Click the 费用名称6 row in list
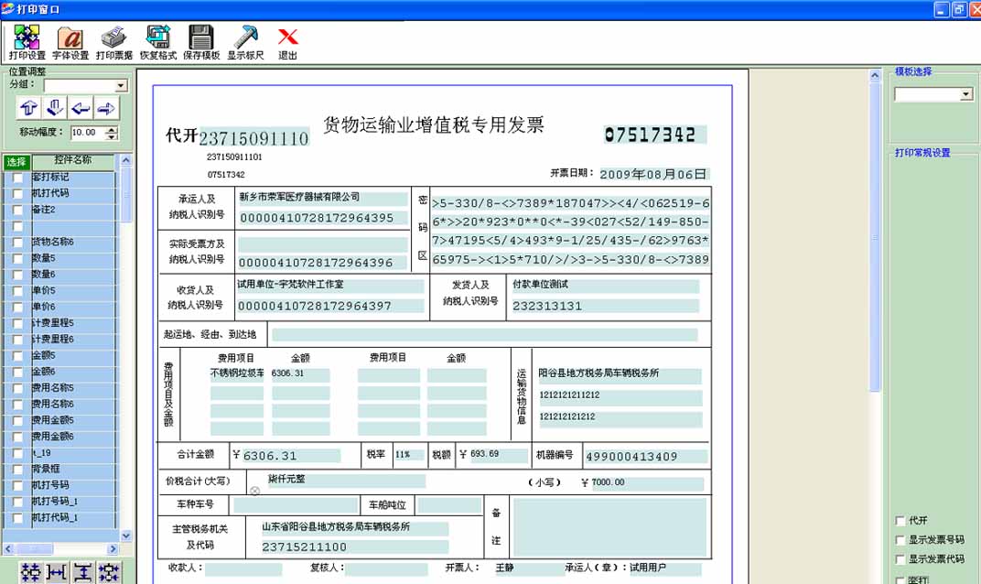Screen dimensions: 981x584 click(x=73, y=405)
